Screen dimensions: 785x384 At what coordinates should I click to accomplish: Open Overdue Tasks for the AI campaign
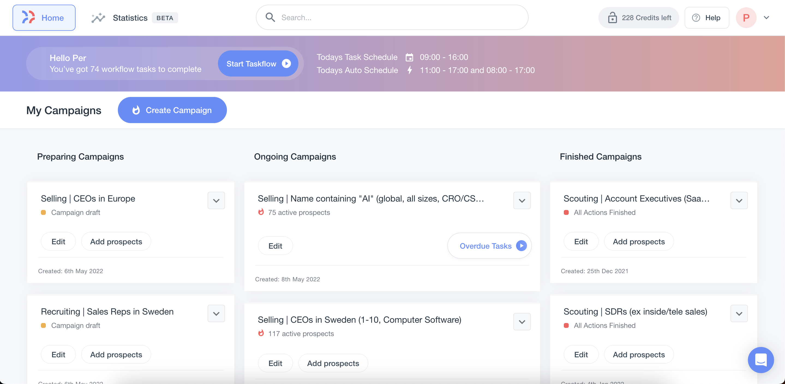(489, 246)
